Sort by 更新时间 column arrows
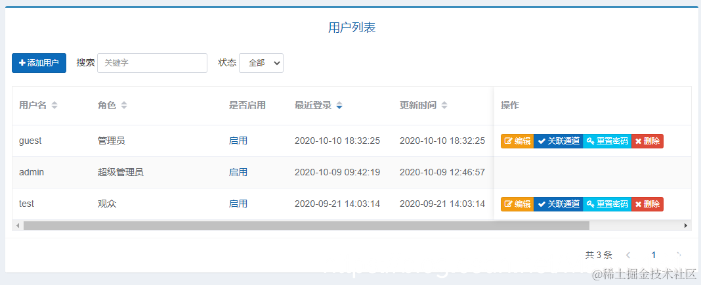This screenshot has width=701, height=285. [444, 106]
